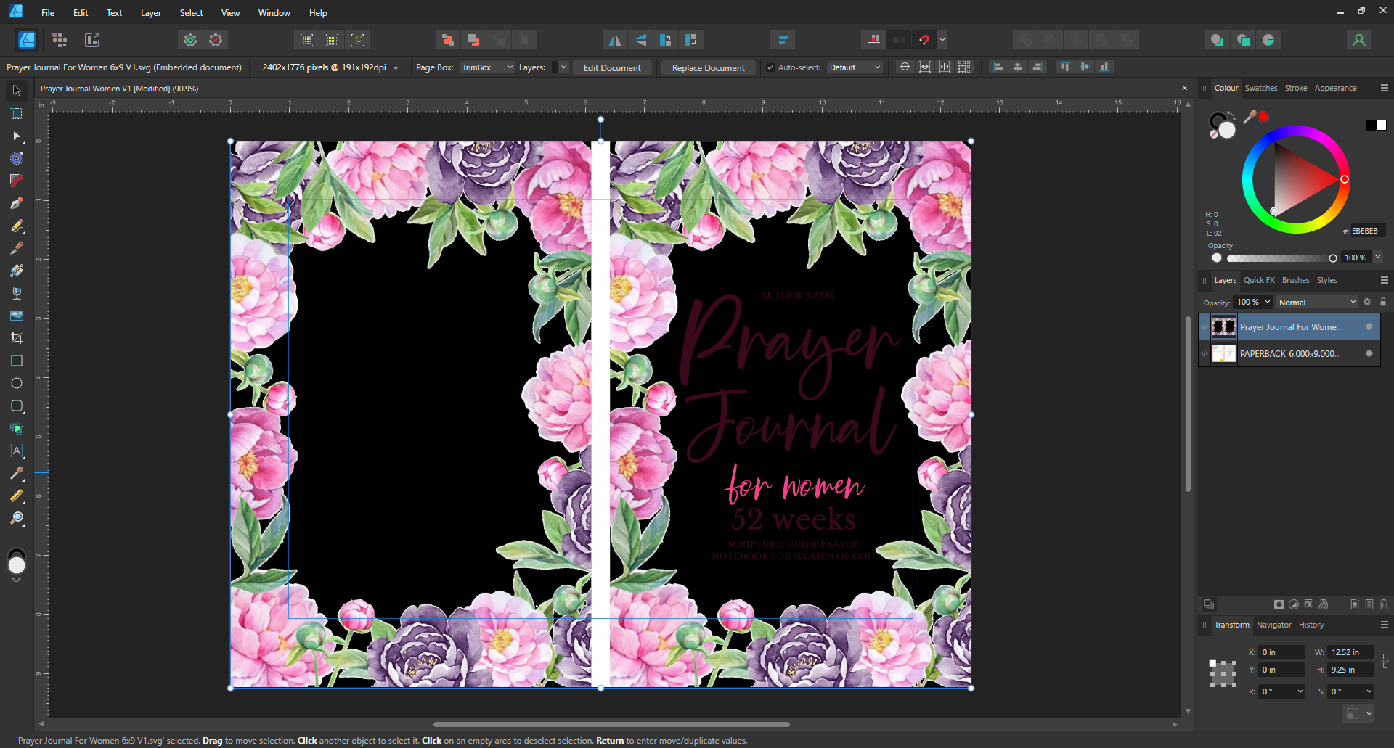Close the Prayer Journal Women V1 document tab

coord(1185,88)
